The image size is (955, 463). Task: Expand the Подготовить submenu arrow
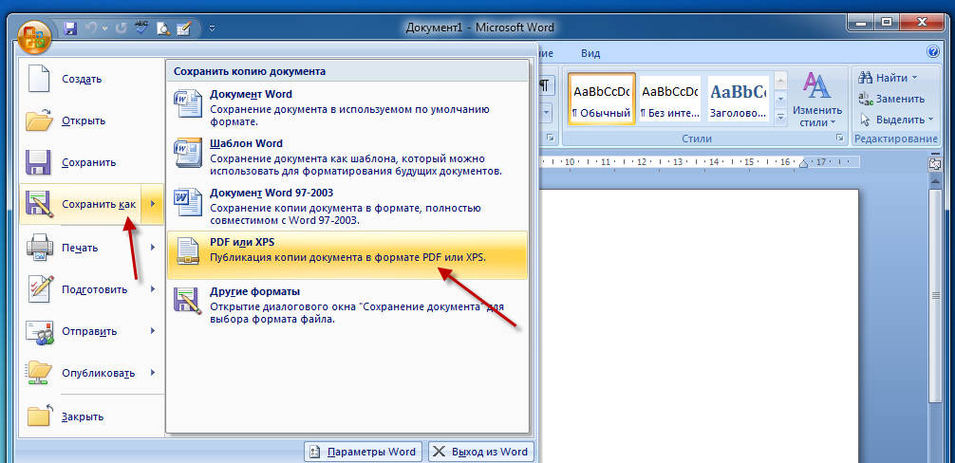tap(153, 289)
